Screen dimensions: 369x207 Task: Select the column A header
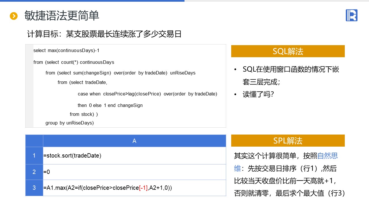coord(134,141)
